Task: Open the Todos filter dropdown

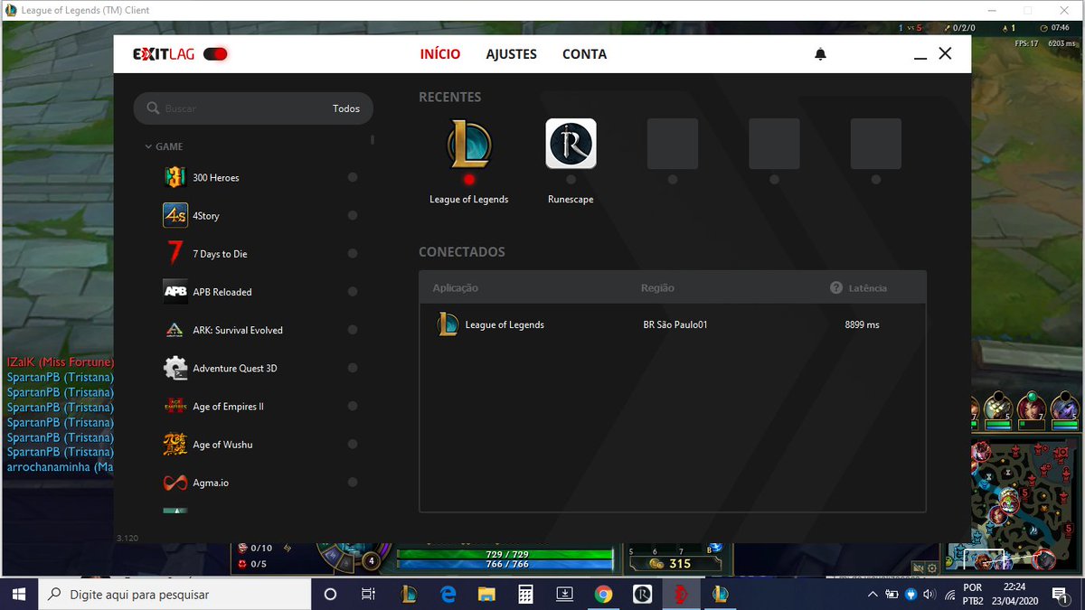Action: [346, 108]
